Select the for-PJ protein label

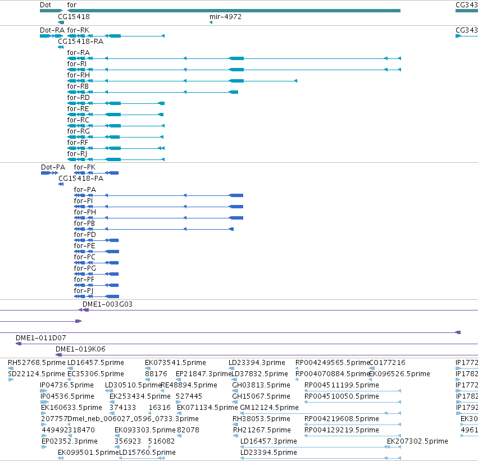83,291
